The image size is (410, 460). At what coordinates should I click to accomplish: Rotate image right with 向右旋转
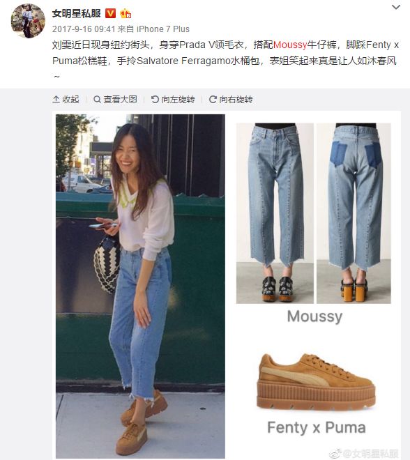(x=231, y=100)
